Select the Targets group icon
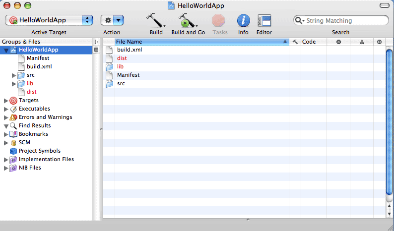The height and width of the screenshot is (231, 394). 13,101
